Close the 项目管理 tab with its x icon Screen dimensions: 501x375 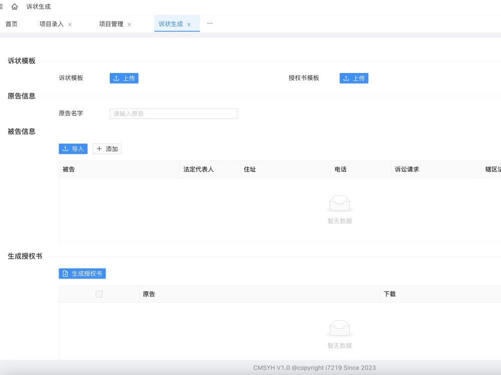(129, 23)
